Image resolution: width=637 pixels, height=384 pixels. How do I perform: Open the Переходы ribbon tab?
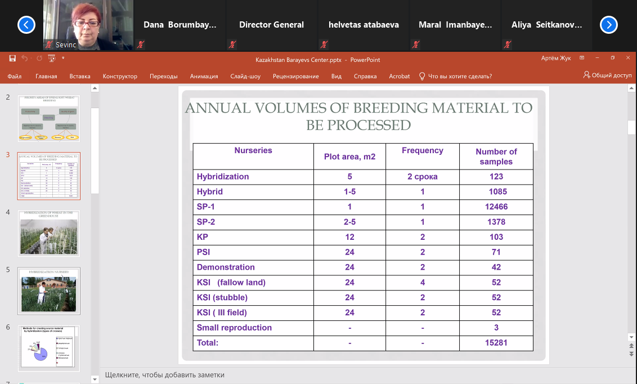click(x=163, y=76)
